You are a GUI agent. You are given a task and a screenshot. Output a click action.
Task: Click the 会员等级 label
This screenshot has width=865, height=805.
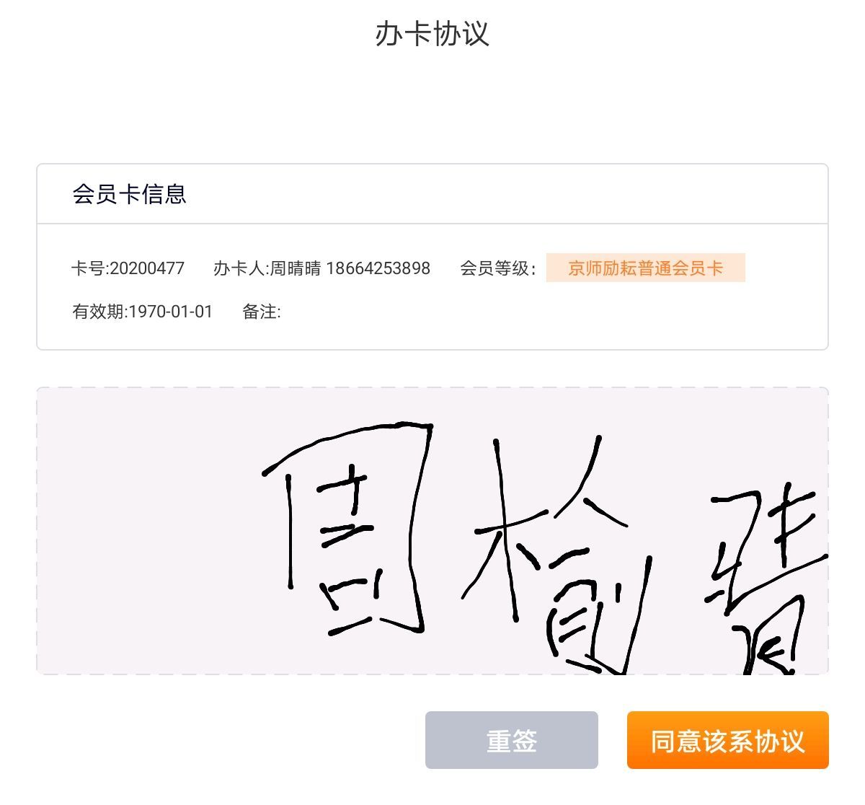(x=497, y=269)
